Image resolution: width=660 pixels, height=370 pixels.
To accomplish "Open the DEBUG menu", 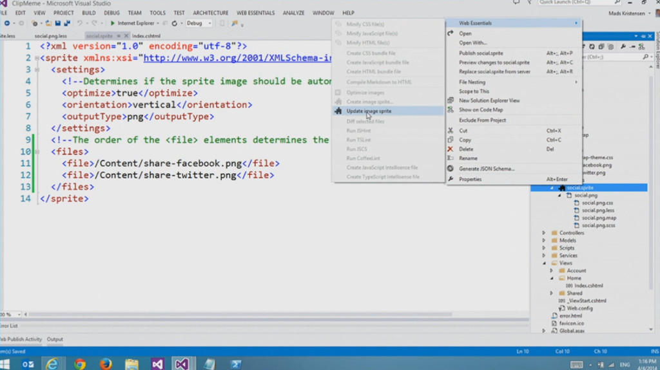I will click(x=112, y=13).
